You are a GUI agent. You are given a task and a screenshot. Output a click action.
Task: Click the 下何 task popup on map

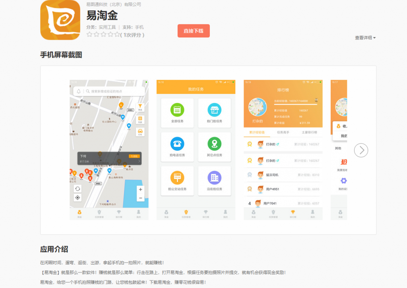tap(110, 158)
